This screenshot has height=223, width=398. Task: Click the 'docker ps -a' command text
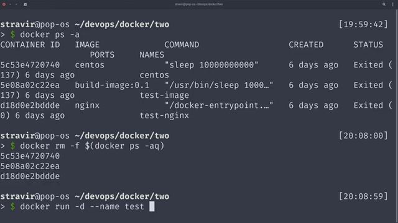pyautogui.click(x=50, y=35)
